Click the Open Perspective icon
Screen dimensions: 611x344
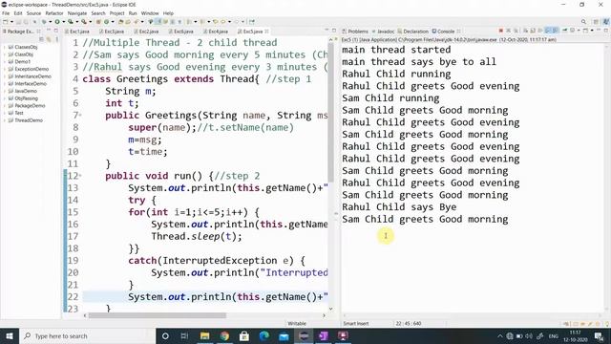point(596,21)
